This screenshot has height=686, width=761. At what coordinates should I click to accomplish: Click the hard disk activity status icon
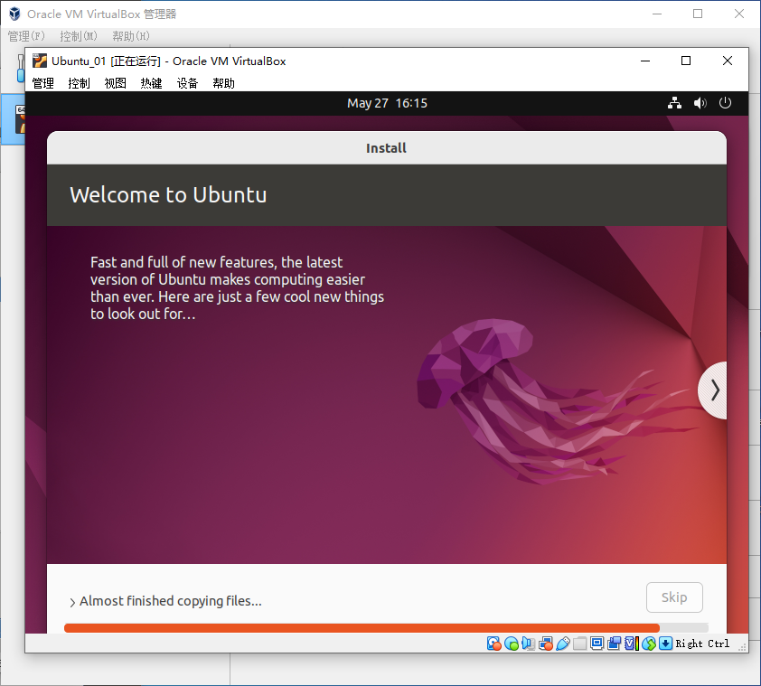493,644
